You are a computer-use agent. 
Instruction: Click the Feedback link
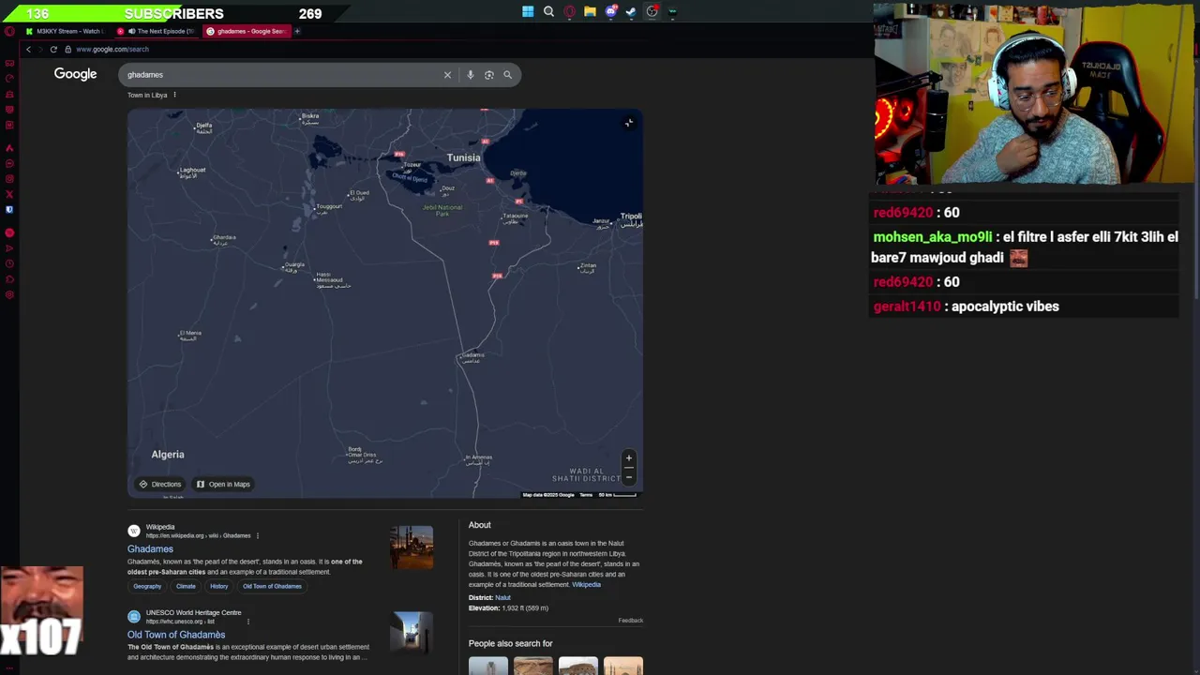coord(630,621)
